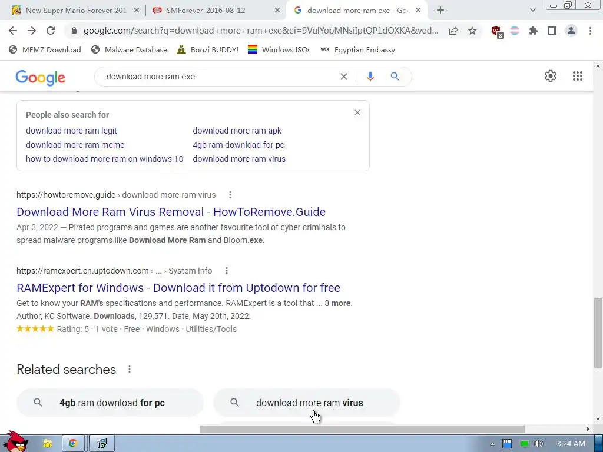
Task: Click the download more ram meme suggestion
Action: [75, 145]
